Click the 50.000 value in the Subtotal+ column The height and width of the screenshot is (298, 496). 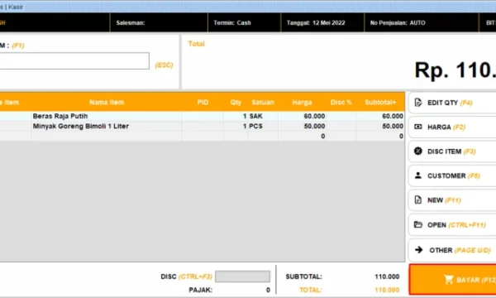tap(393, 126)
